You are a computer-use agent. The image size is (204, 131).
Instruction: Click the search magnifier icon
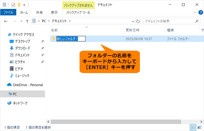(x=197, y=21)
